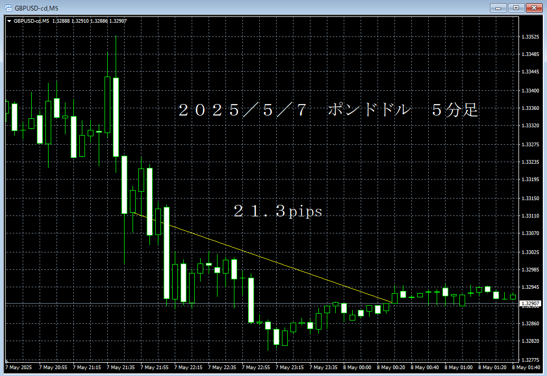Click the 1.33150 price scale label
Screen dimensions: 547x376
[x=530, y=199]
